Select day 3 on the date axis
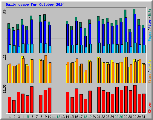 pos(19,117)
